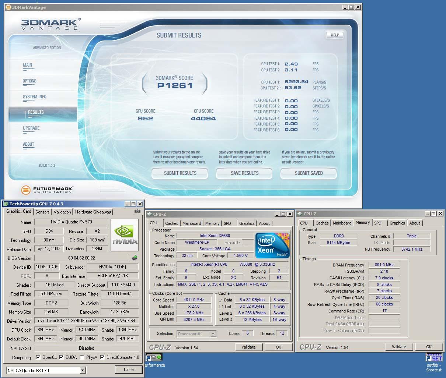The height and width of the screenshot is (378, 446).
Task: Select the Graphics Card tab in GPU-Z
Action: 19,212
